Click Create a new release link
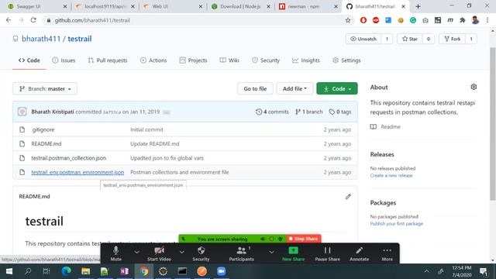 point(391,176)
